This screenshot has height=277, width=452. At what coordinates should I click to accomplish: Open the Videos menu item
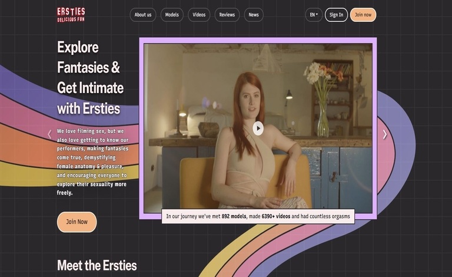pos(199,15)
